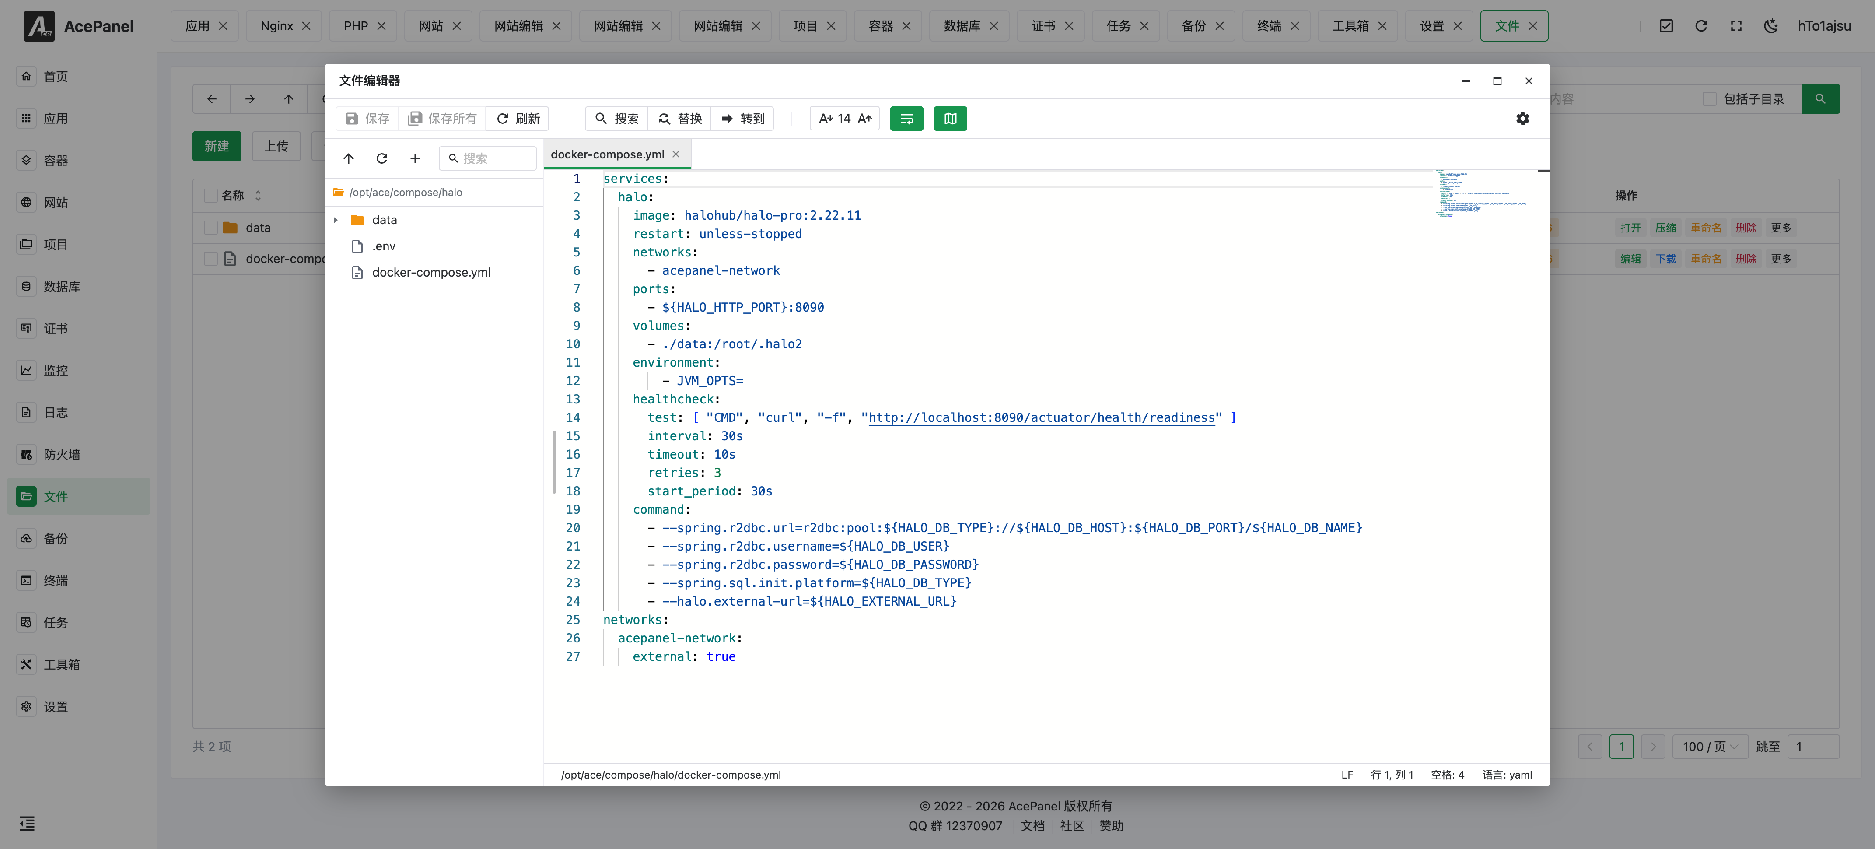Increase editor font size

pyautogui.click(x=865, y=119)
